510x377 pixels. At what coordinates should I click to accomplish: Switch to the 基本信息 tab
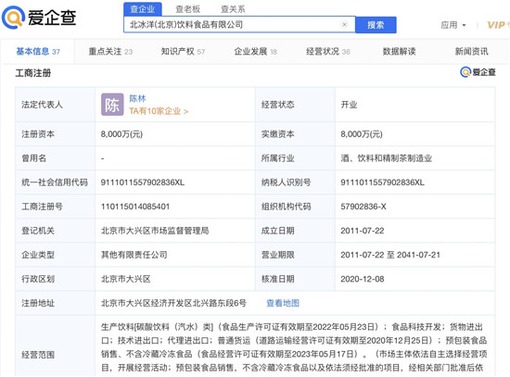pyautogui.click(x=38, y=51)
